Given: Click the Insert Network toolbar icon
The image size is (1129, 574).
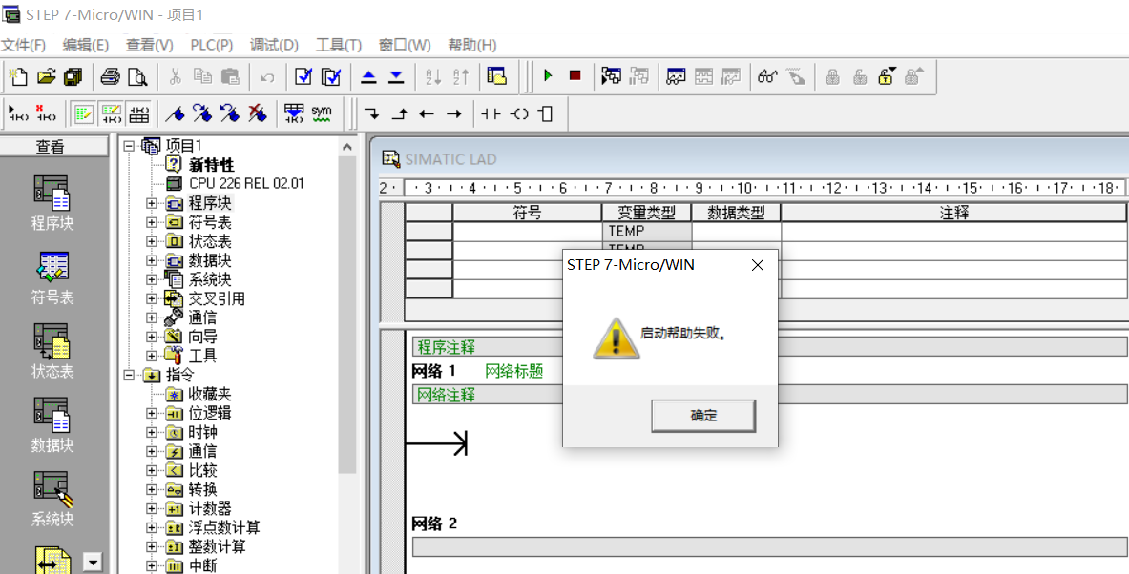Looking at the screenshot, I should 18,113.
